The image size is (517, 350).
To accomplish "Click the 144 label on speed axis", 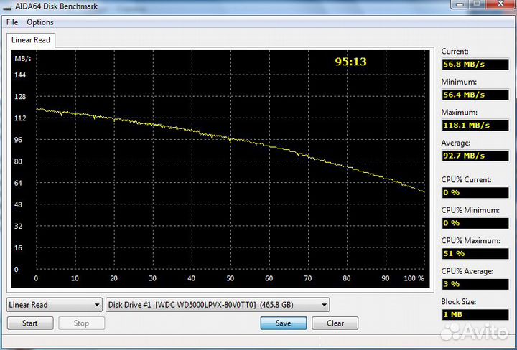I will [x=20, y=75].
